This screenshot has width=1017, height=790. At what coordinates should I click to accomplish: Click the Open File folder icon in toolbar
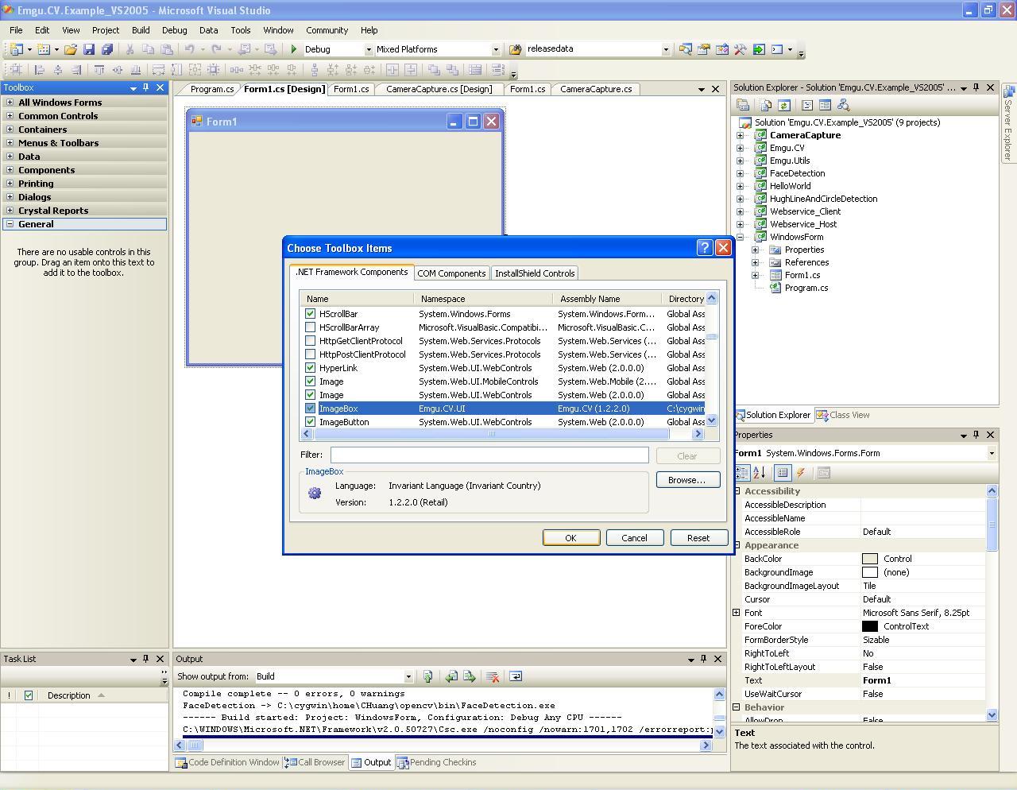click(x=71, y=49)
